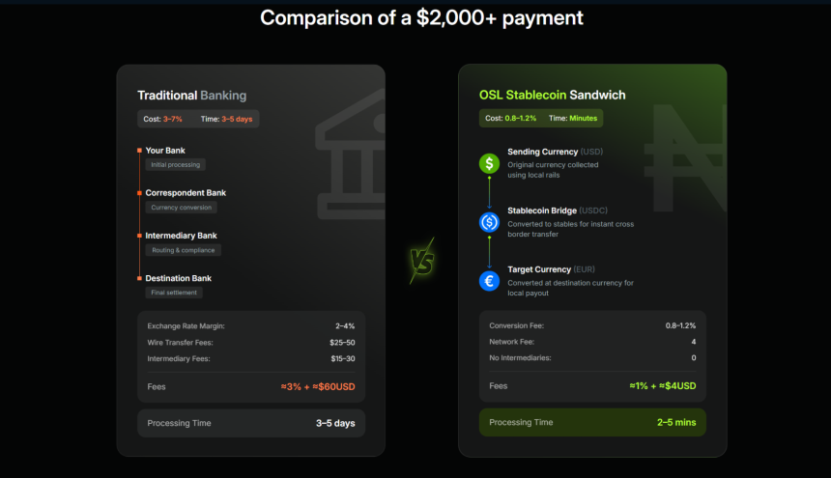Select the Initial processing tag

point(175,165)
